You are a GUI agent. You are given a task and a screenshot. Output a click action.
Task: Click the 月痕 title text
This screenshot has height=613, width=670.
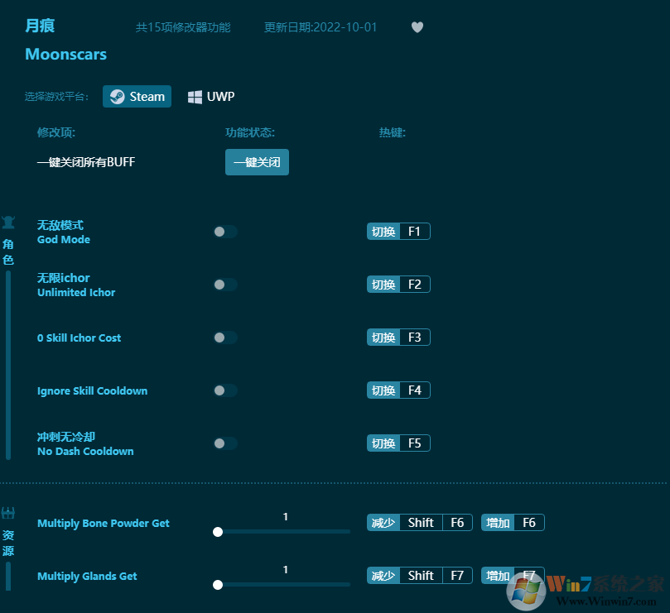click(40, 26)
